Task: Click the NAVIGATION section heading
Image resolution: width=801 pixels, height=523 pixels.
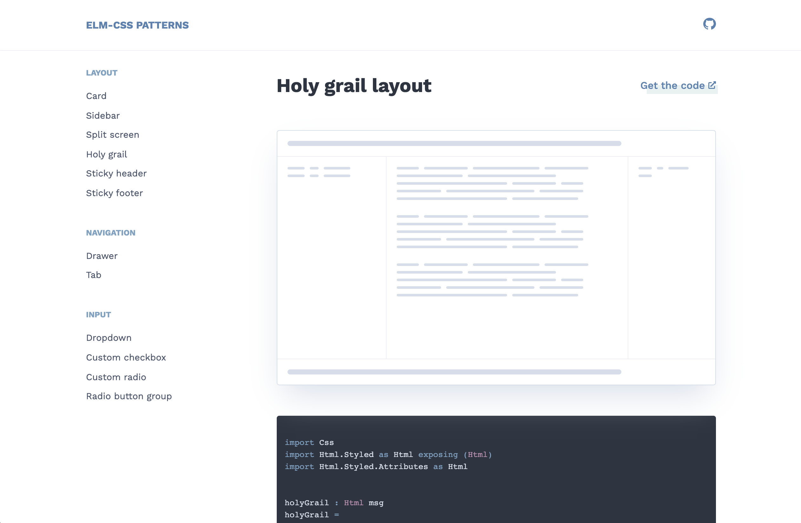Action: (111, 233)
